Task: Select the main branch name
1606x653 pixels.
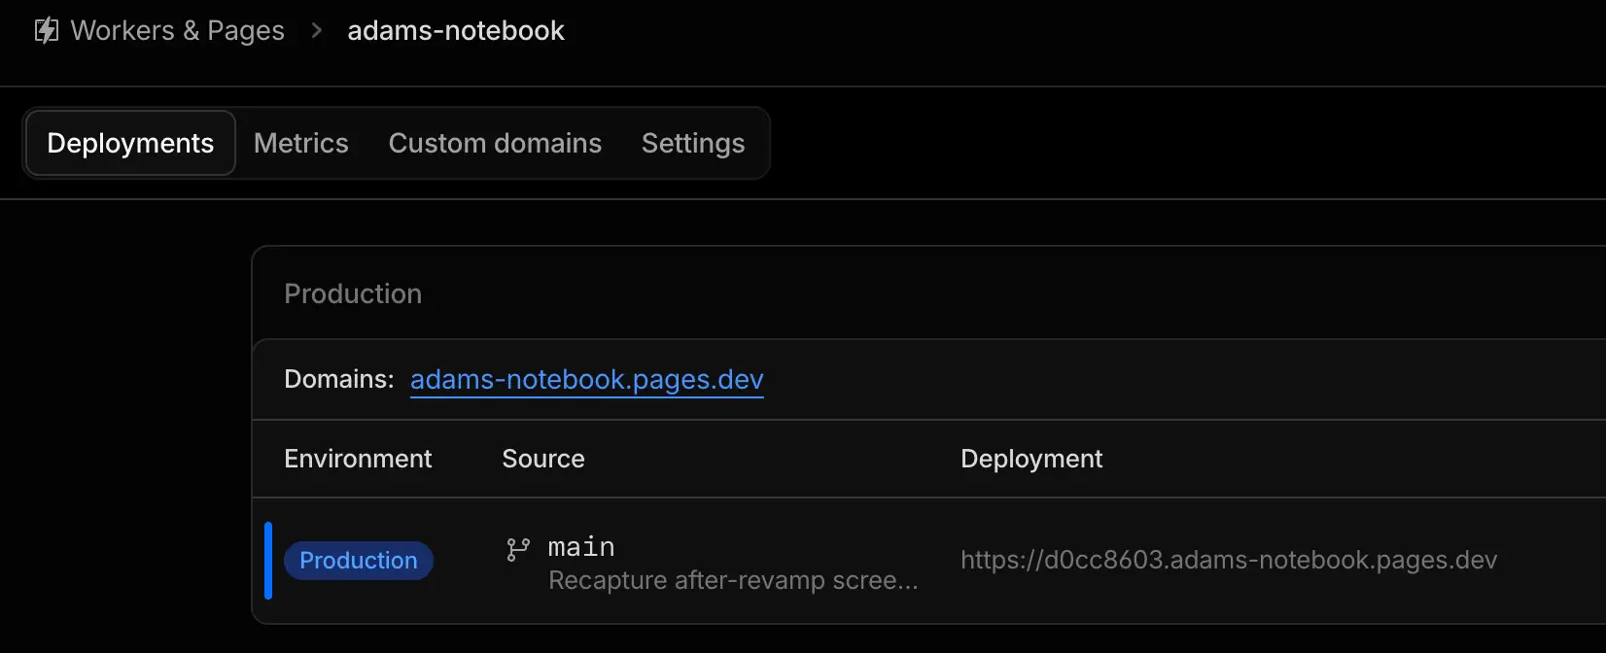Action: click(x=581, y=547)
